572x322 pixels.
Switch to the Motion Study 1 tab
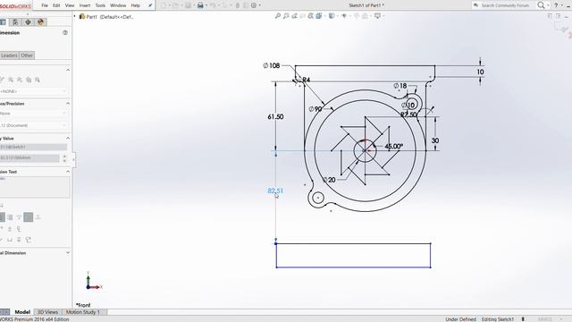coord(83,312)
